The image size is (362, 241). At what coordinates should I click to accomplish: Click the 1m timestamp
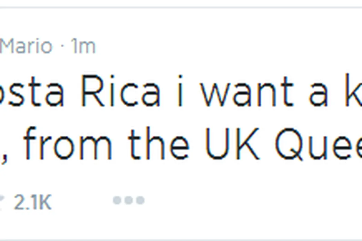(83, 46)
